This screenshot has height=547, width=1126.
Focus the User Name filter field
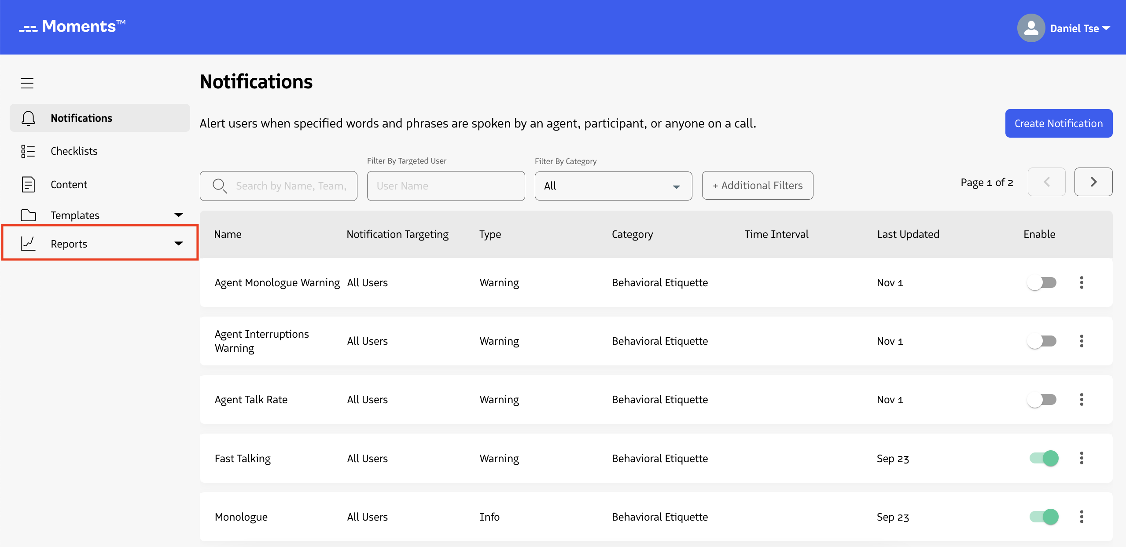(x=446, y=186)
